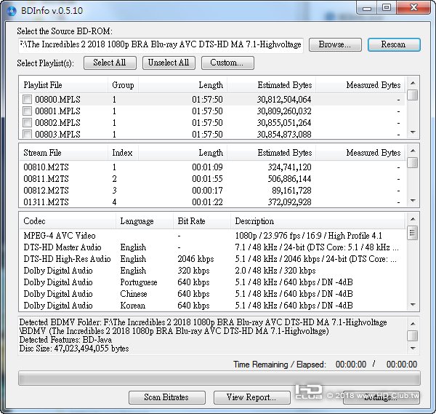The image size is (436, 414).
Task: Click playlist list scroll up arrow
Action: click(413, 83)
